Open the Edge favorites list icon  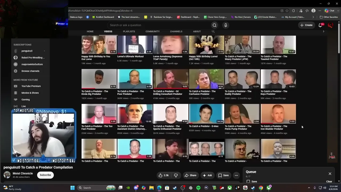[x=307, y=11]
